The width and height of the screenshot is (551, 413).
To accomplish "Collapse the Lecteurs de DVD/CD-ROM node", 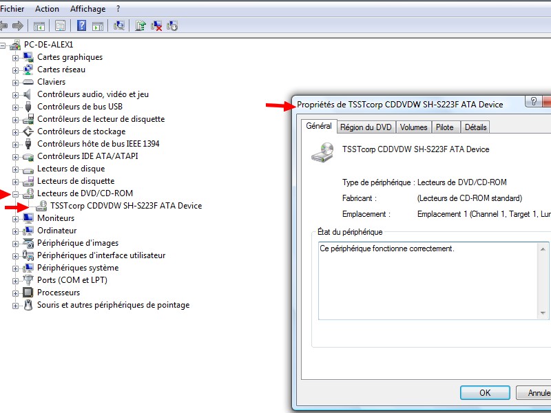I will 15,194.
